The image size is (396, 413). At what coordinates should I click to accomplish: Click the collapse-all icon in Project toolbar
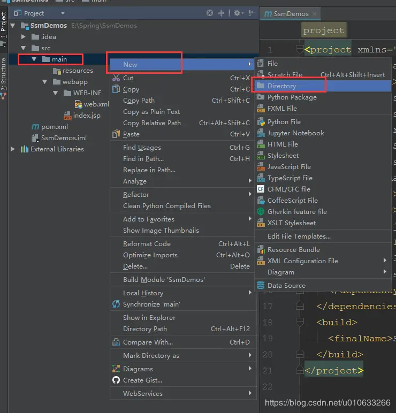point(222,13)
